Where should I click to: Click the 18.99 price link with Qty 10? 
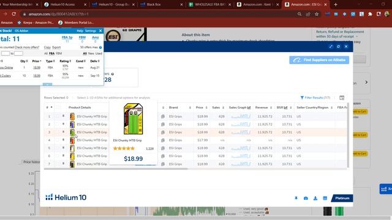point(37,76)
